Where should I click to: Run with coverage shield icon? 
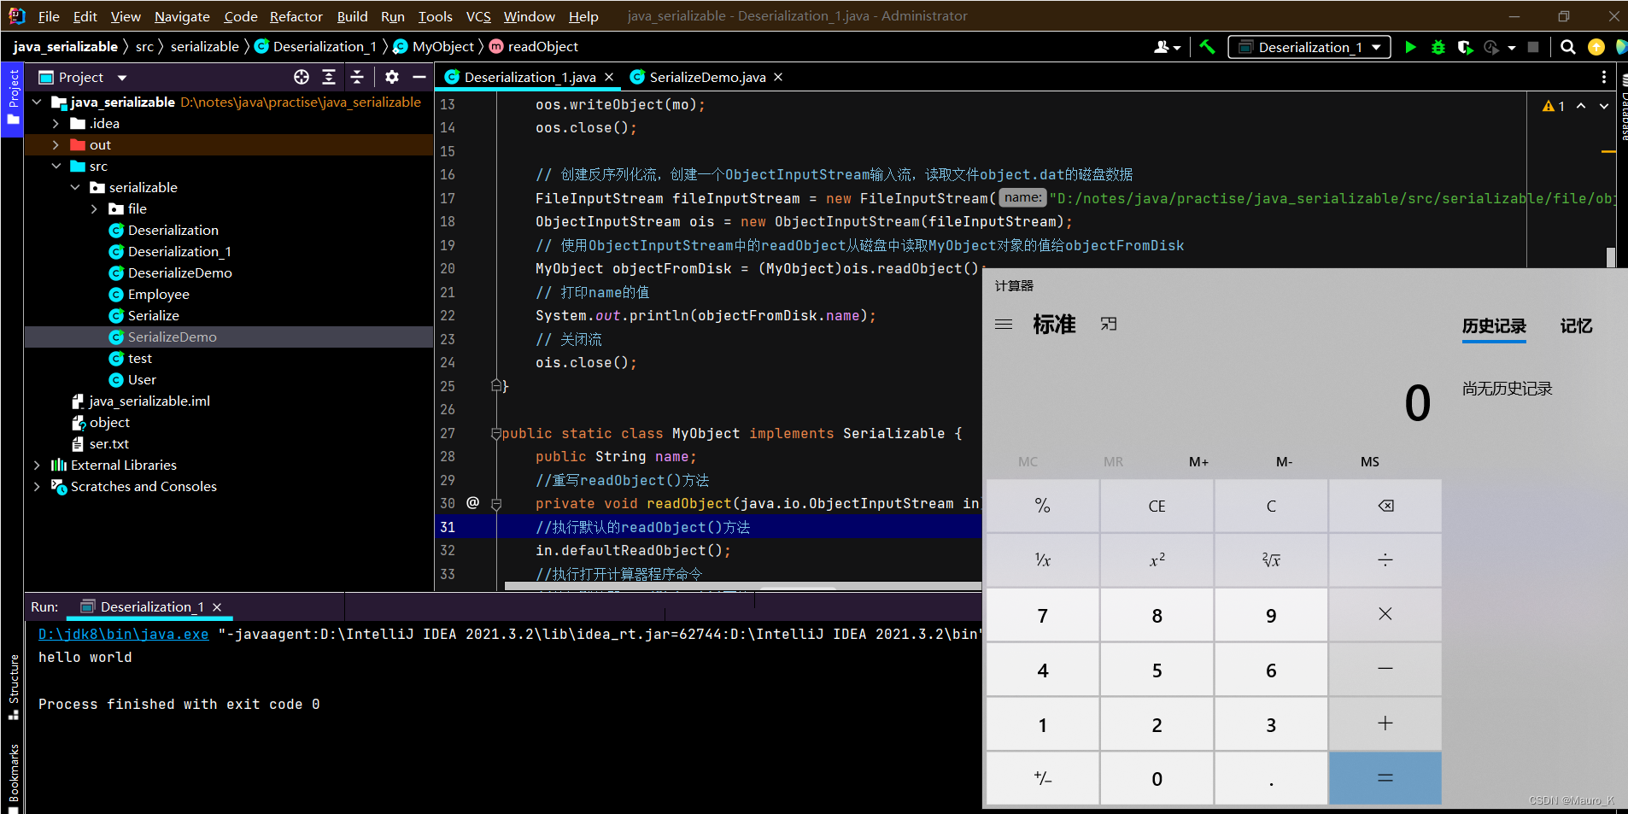[1465, 47]
